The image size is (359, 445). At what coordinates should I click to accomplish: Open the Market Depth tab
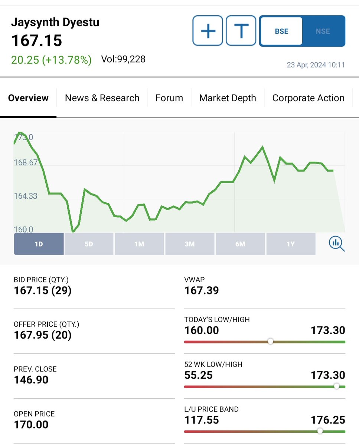(228, 98)
